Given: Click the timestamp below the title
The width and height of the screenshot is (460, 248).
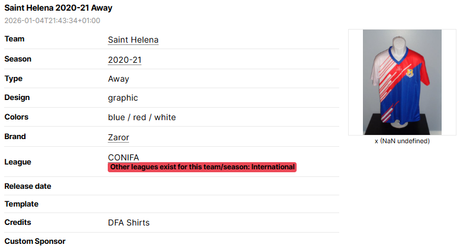Looking at the screenshot, I should tap(52, 20).
